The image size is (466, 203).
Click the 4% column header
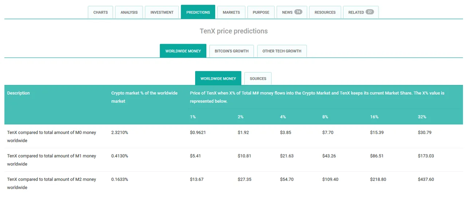(283, 117)
